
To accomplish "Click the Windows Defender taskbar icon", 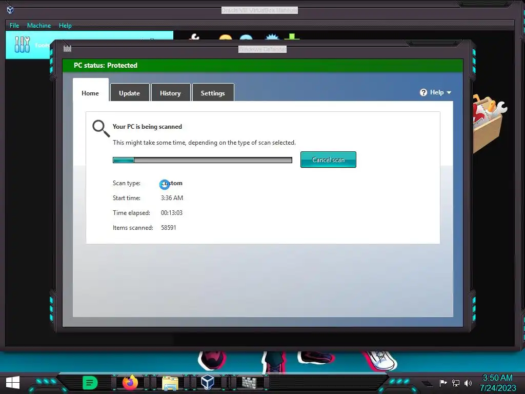I will [x=250, y=383].
